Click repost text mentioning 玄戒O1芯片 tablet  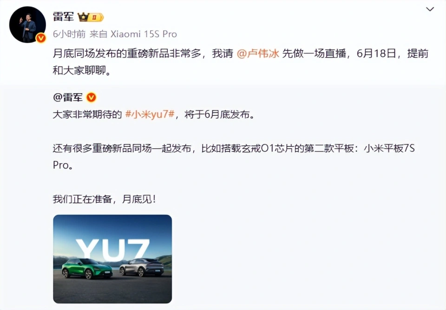click(x=234, y=157)
